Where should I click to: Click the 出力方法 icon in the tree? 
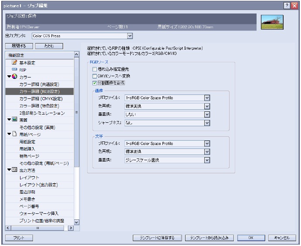(x=14, y=170)
